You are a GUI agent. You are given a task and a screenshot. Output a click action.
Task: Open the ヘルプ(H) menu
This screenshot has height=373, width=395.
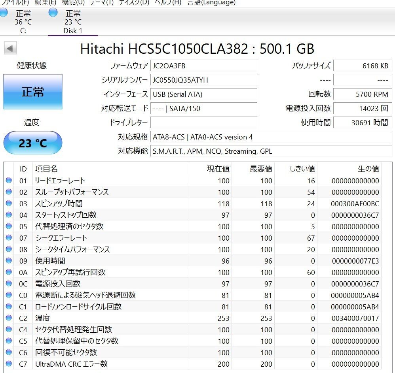tap(168, 2)
